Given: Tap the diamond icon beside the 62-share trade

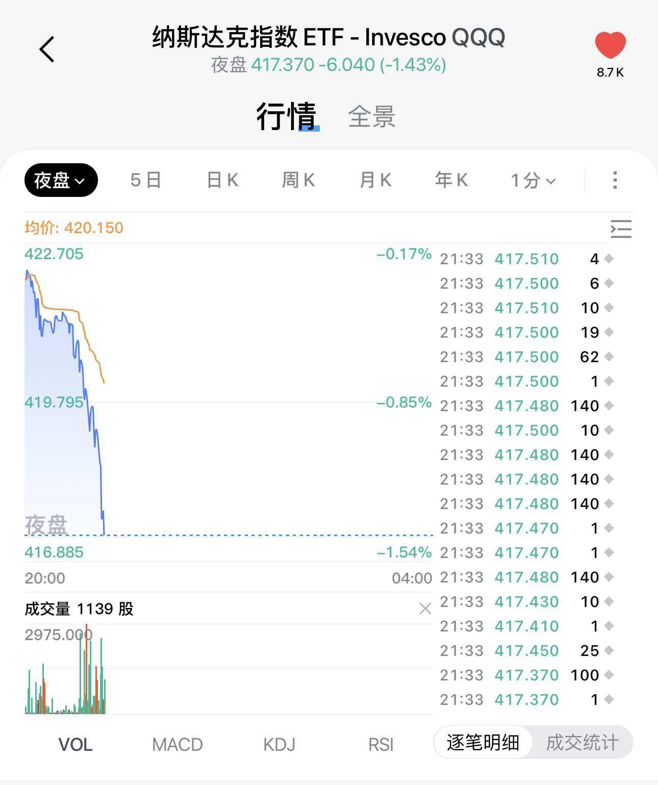Looking at the screenshot, I should [x=609, y=357].
